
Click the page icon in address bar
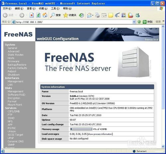click(x=14, y=22)
